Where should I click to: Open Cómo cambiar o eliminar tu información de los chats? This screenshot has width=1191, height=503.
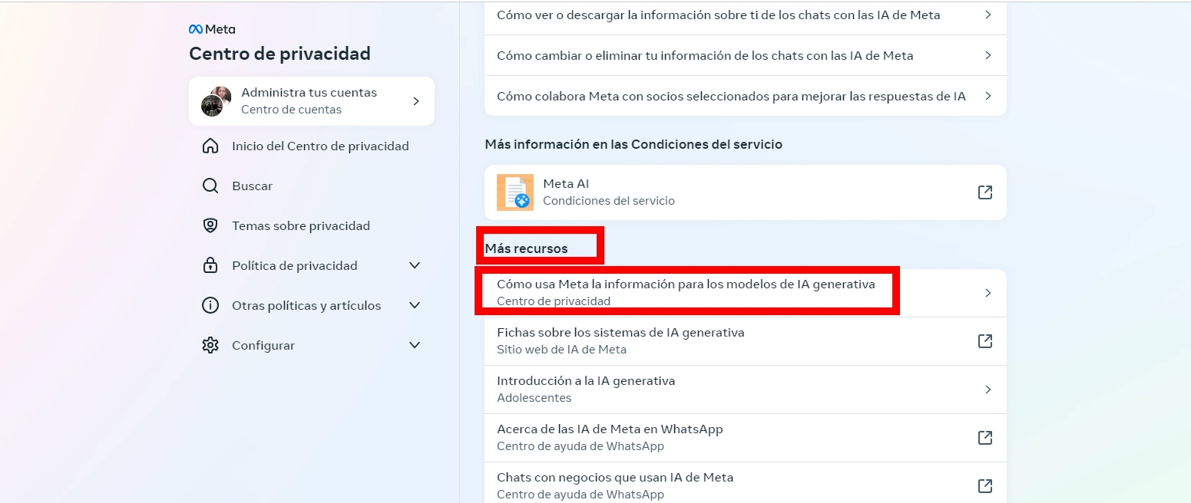[705, 55]
